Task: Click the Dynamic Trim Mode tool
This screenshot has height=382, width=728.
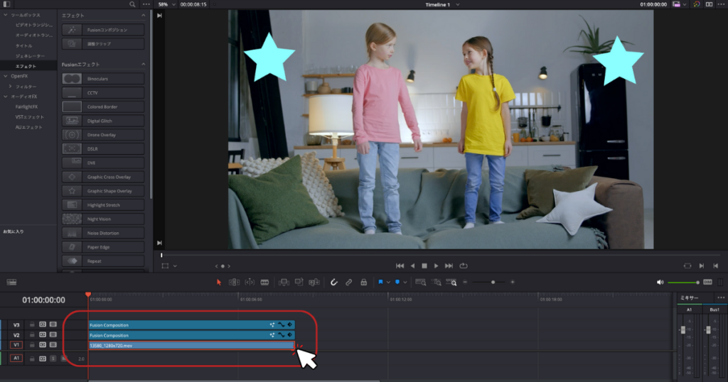Action: (250, 282)
